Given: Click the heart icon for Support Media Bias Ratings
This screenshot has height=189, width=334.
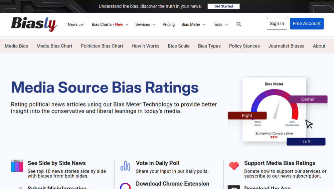Looking at the screenshot, I should (234, 166).
